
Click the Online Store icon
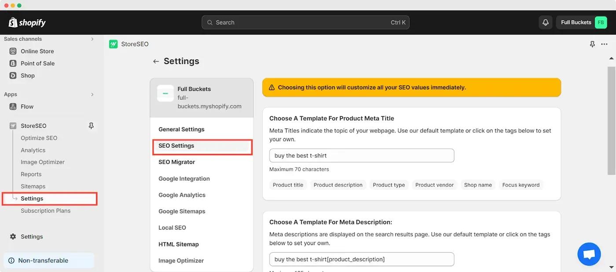click(x=13, y=51)
